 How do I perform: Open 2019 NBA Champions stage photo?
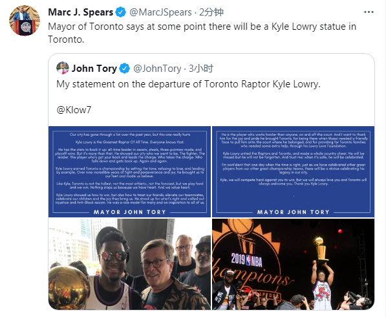point(293,264)
